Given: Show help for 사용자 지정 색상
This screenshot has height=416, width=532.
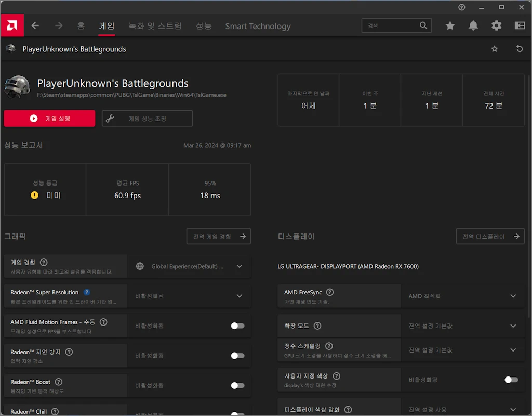Looking at the screenshot, I should click(336, 376).
